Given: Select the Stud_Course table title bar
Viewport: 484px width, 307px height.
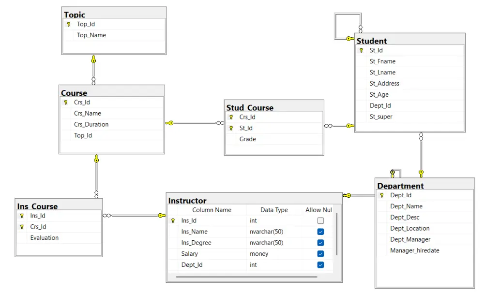Looking at the screenshot, I should [274, 106].
